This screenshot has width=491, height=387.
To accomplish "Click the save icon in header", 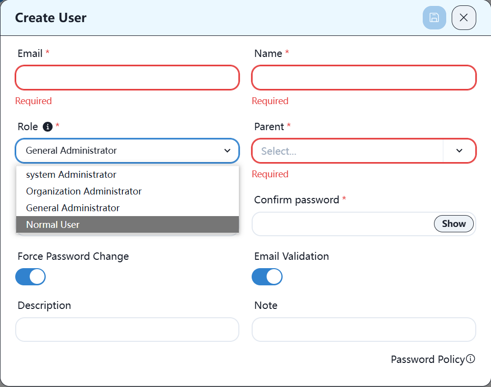I will click(x=434, y=18).
